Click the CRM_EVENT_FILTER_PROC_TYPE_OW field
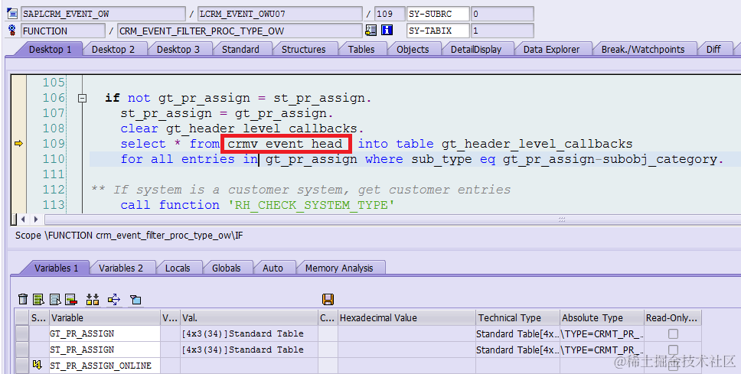The image size is (741, 374). tap(240, 31)
